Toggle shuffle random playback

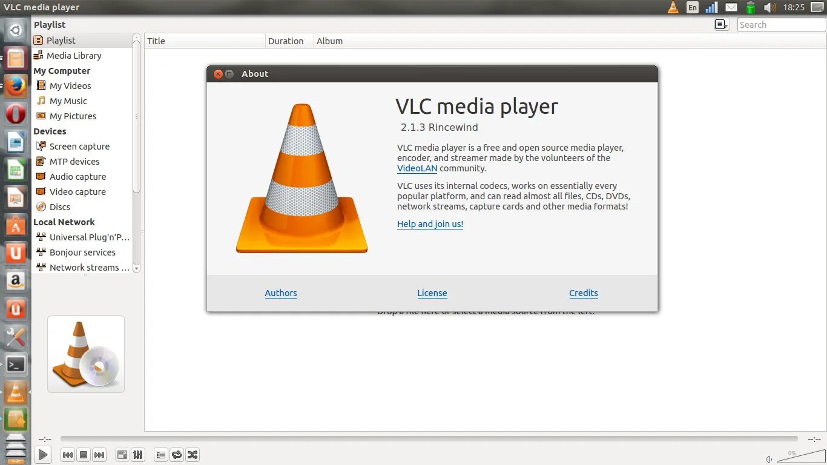pos(193,455)
